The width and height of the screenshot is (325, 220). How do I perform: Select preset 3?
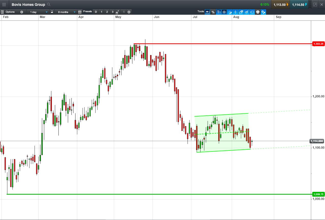coord(113,12)
